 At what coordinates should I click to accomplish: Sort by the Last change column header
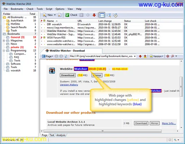105,21
